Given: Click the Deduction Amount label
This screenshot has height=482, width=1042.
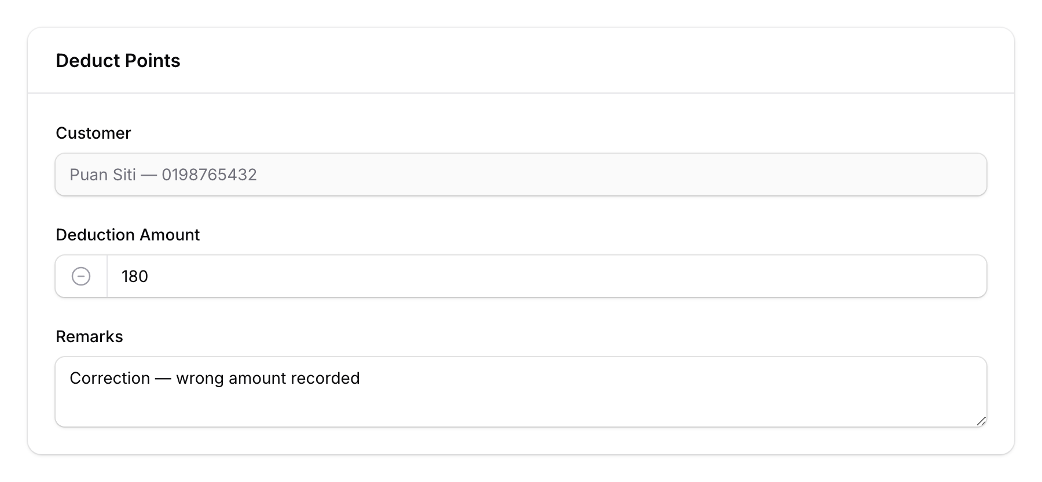Looking at the screenshot, I should point(127,235).
